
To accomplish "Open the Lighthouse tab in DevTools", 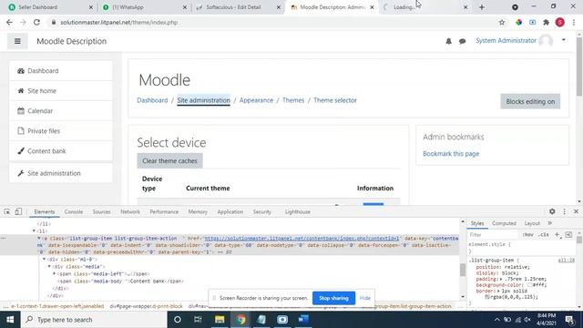I will 298,211.
